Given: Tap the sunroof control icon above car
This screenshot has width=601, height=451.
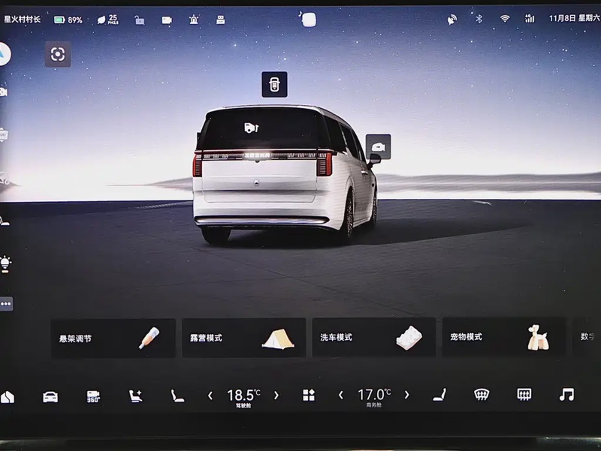Looking at the screenshot, I should tap(274, 84).
